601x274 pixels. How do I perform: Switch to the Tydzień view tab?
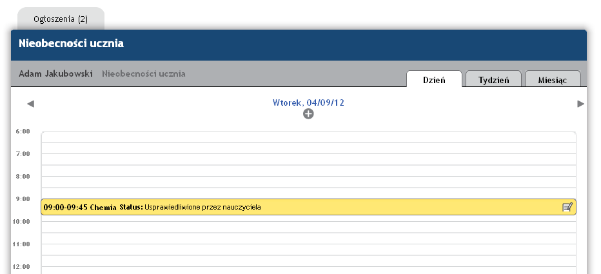494,79
